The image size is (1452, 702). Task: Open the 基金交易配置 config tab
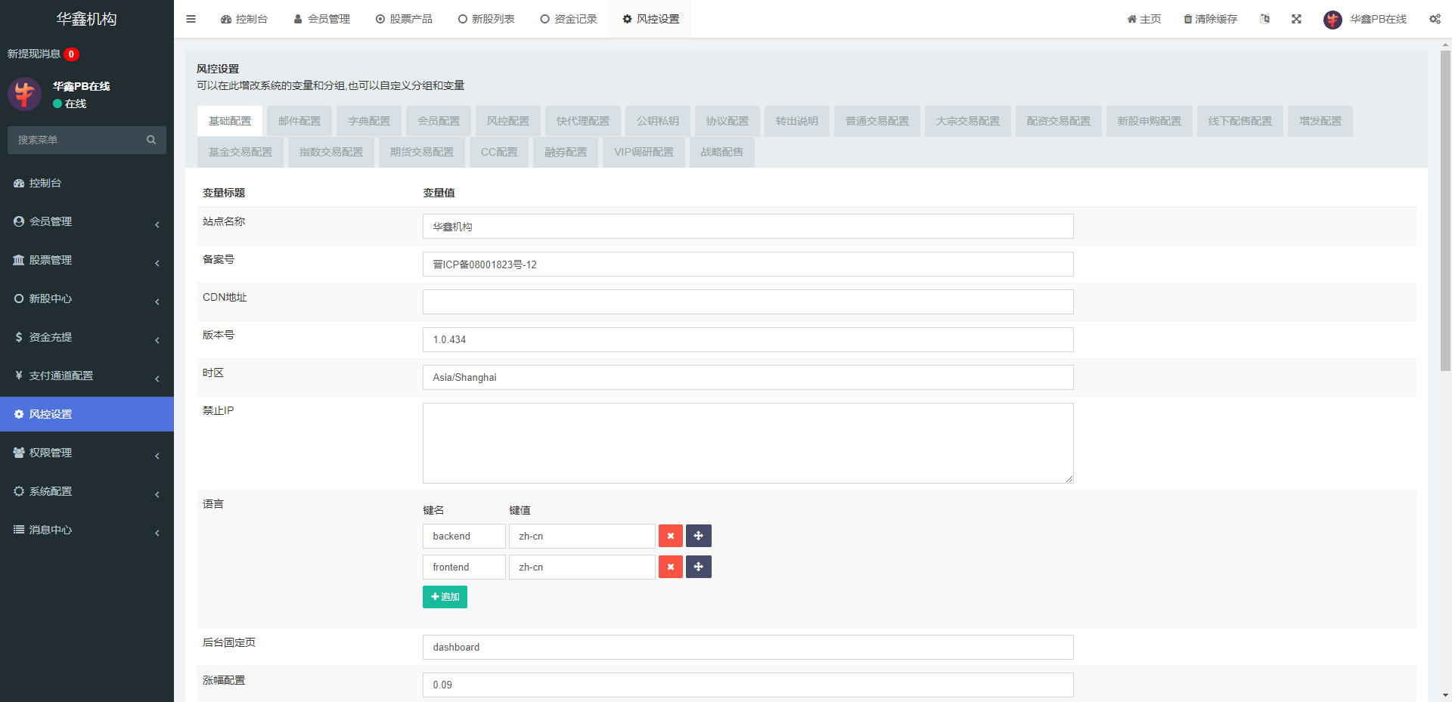pos(240,152)
